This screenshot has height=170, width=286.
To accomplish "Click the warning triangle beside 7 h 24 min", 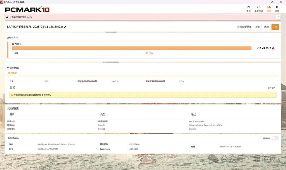I will (273, 48).
